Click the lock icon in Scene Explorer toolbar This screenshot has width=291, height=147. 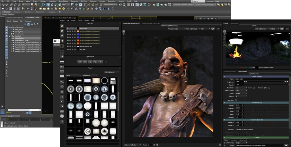point(32,24)
